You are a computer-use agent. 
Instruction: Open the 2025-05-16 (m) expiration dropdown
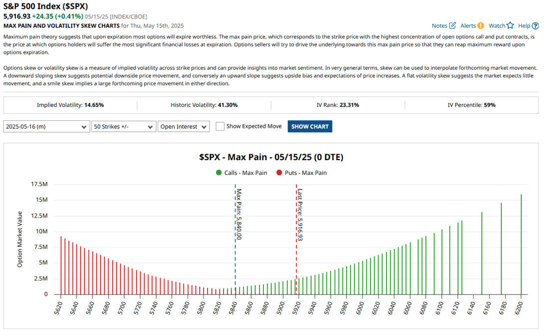46,127
